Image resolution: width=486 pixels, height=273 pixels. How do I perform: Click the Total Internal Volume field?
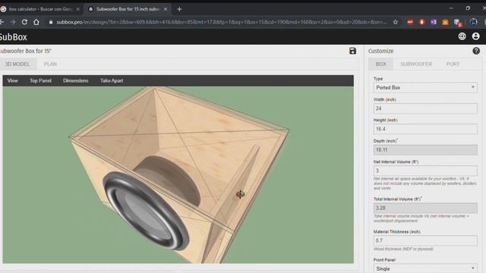coord(425,208)
